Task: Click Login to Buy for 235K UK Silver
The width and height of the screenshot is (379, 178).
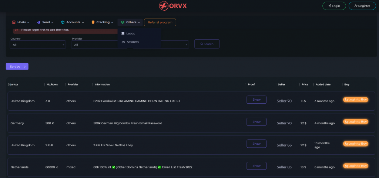Action: tap(356, 144)
